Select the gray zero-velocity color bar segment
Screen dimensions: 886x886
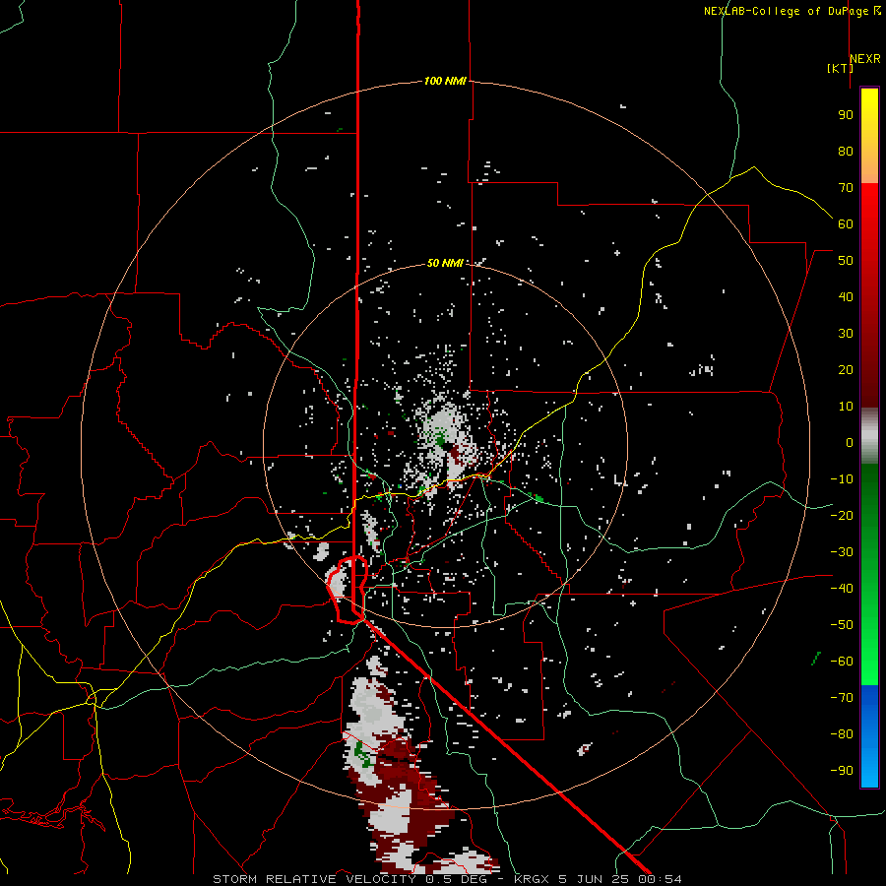[x=869, y=436]
